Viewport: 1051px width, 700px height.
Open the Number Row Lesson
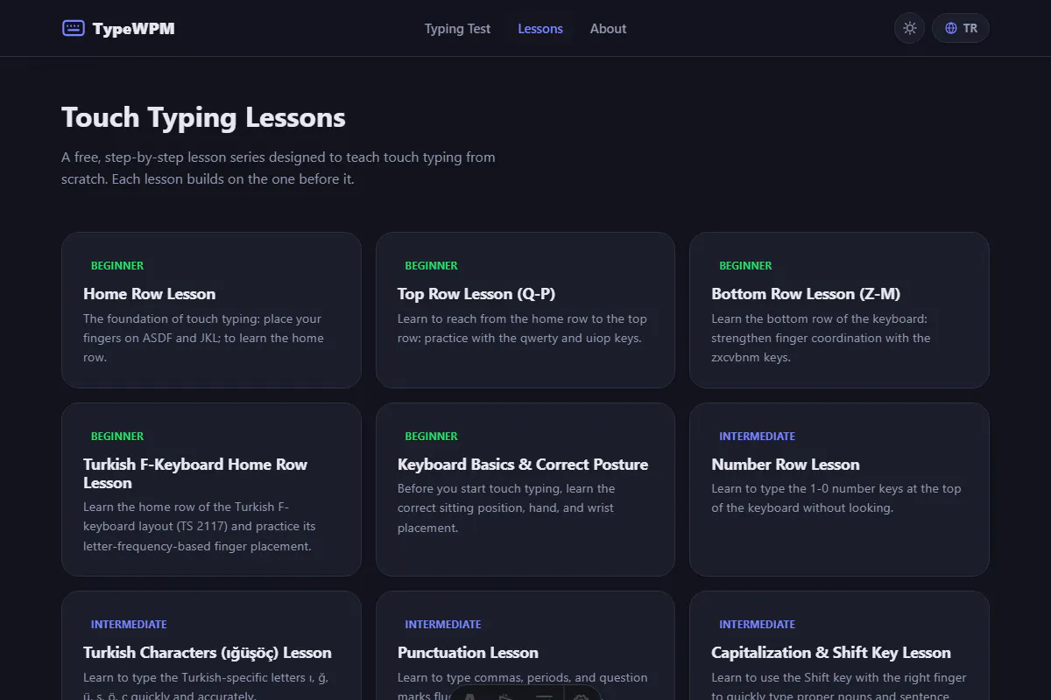coord(786,465)
